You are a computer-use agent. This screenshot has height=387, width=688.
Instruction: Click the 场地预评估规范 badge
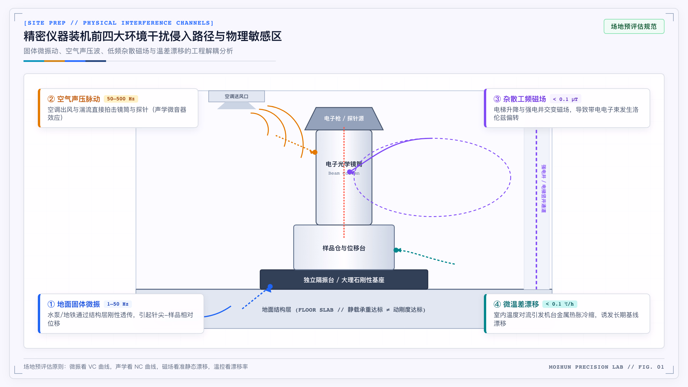[x=634, y=26]
